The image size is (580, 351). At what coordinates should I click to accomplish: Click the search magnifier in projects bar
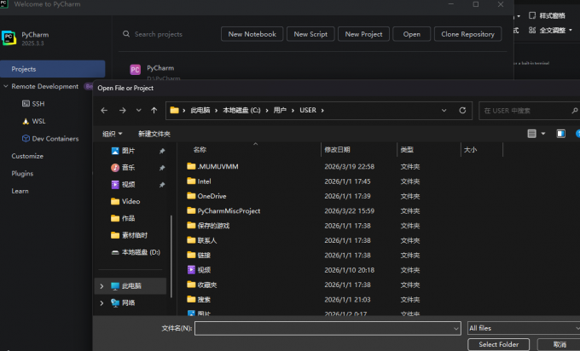(x=126, y=34)
